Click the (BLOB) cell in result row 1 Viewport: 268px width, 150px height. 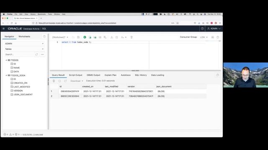click(161, 91)
